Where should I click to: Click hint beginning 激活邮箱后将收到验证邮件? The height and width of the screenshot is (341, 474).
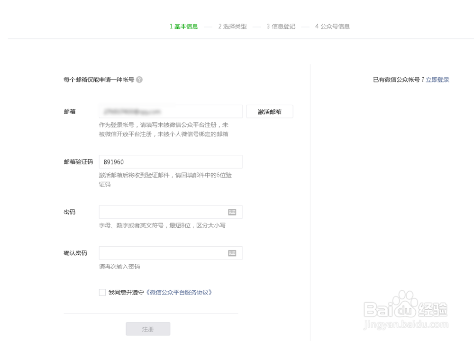coord(165,179)
